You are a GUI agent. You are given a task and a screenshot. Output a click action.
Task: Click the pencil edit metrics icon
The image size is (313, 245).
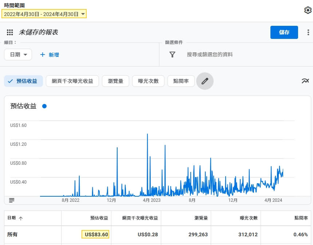tap(205, 81)
